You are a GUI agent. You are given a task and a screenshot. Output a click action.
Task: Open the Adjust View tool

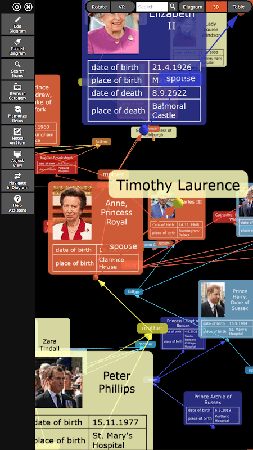(x=17, y=159)
